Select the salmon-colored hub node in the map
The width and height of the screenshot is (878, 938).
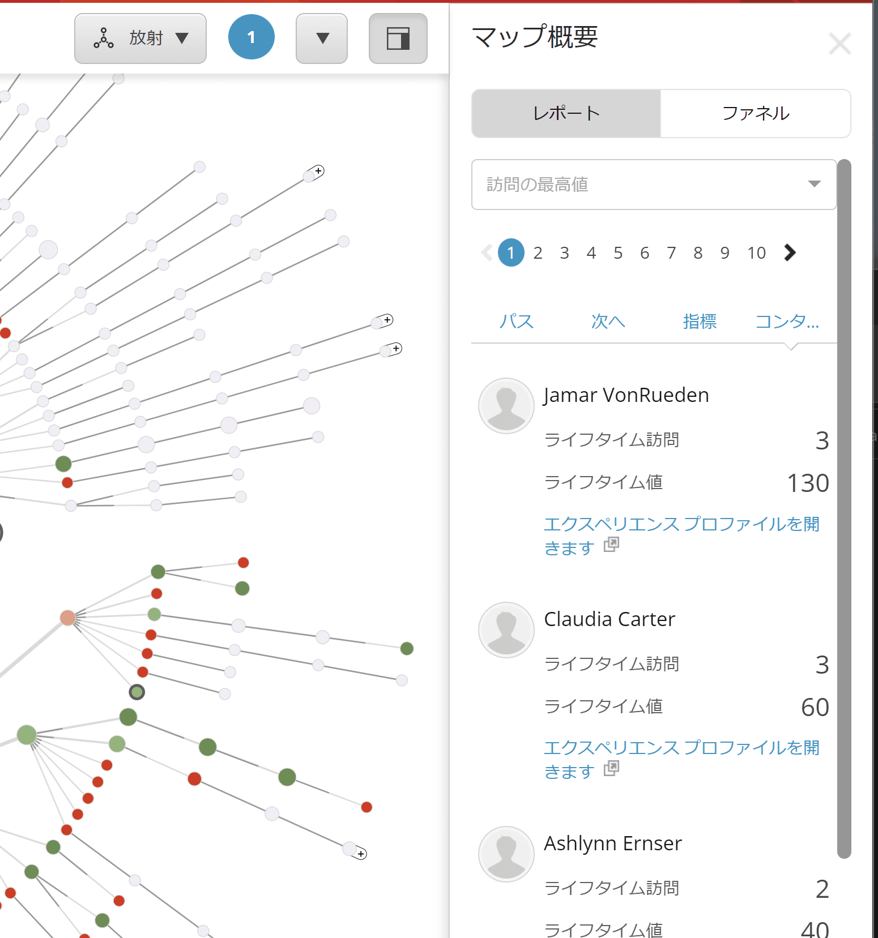point(68,618)
